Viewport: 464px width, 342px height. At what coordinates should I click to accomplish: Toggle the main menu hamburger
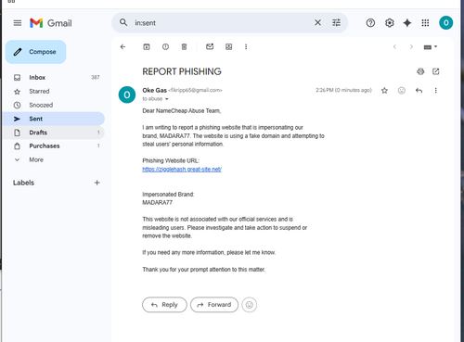18,23
